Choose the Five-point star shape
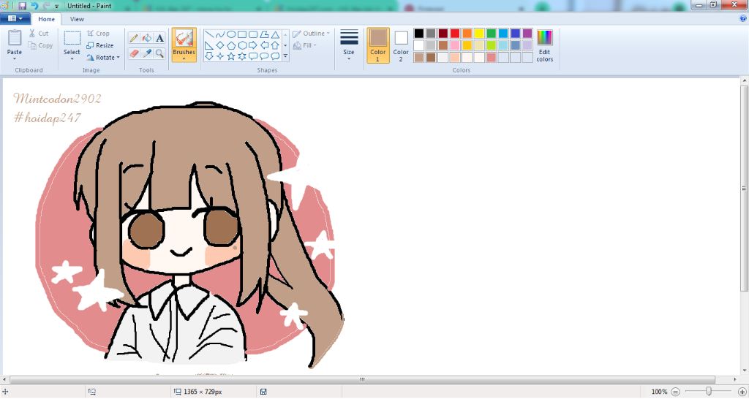Image resolution: width=749 pixels, height=399 pixels. tap(230, 56)
